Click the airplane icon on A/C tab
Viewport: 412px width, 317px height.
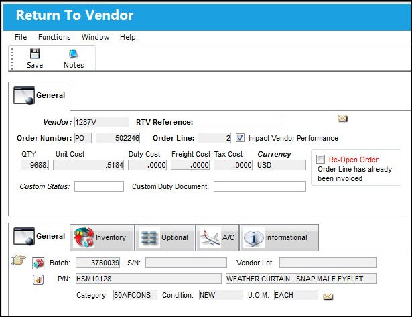pos(210,237)
